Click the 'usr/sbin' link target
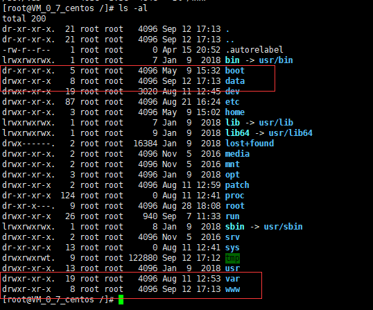 [x=283, y=227]
